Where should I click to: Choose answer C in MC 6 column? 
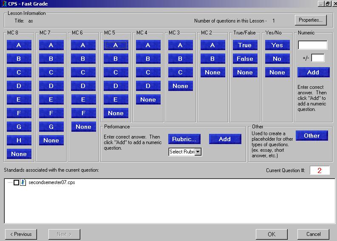[83, 72]
